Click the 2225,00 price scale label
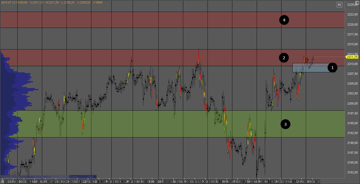This screenshot has height=184, width=360. 353,5
